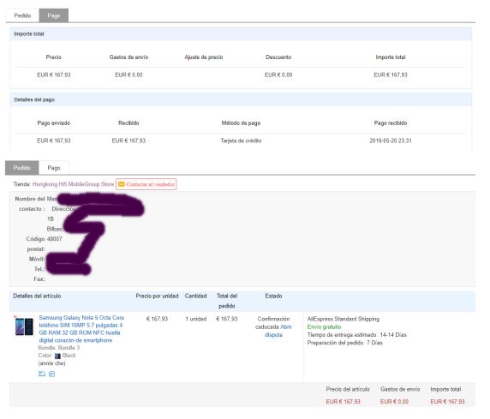This screenshot has height=419, width=490.
Task: Click the order snapshot icon under the product
Action: (42, 374)
